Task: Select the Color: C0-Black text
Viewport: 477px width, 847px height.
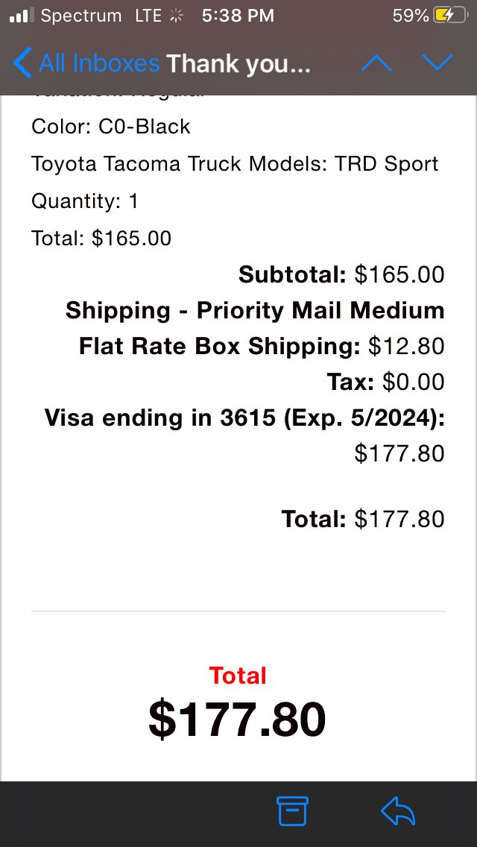Action: [111, 127]
